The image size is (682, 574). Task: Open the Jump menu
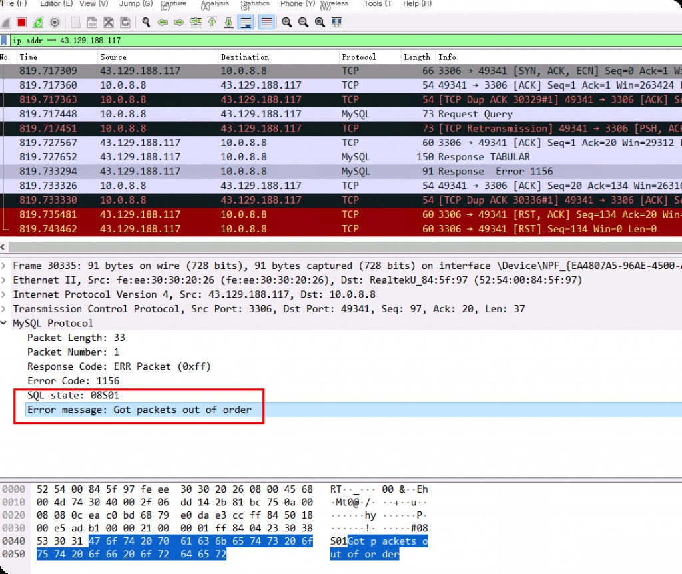tap(136, 3)
